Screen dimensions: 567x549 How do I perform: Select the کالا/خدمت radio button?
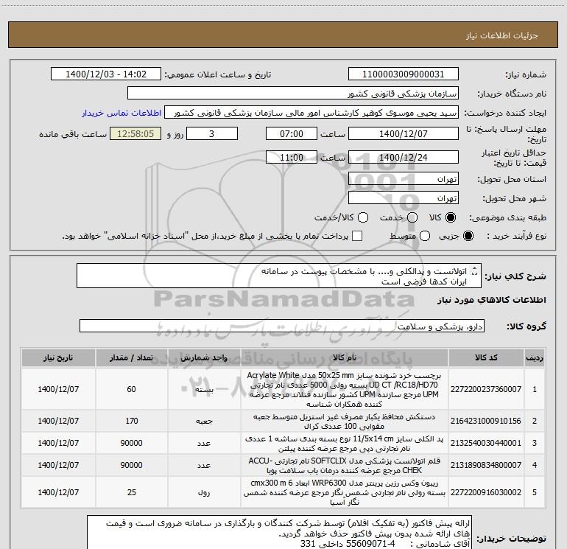(x=363, y=217)
